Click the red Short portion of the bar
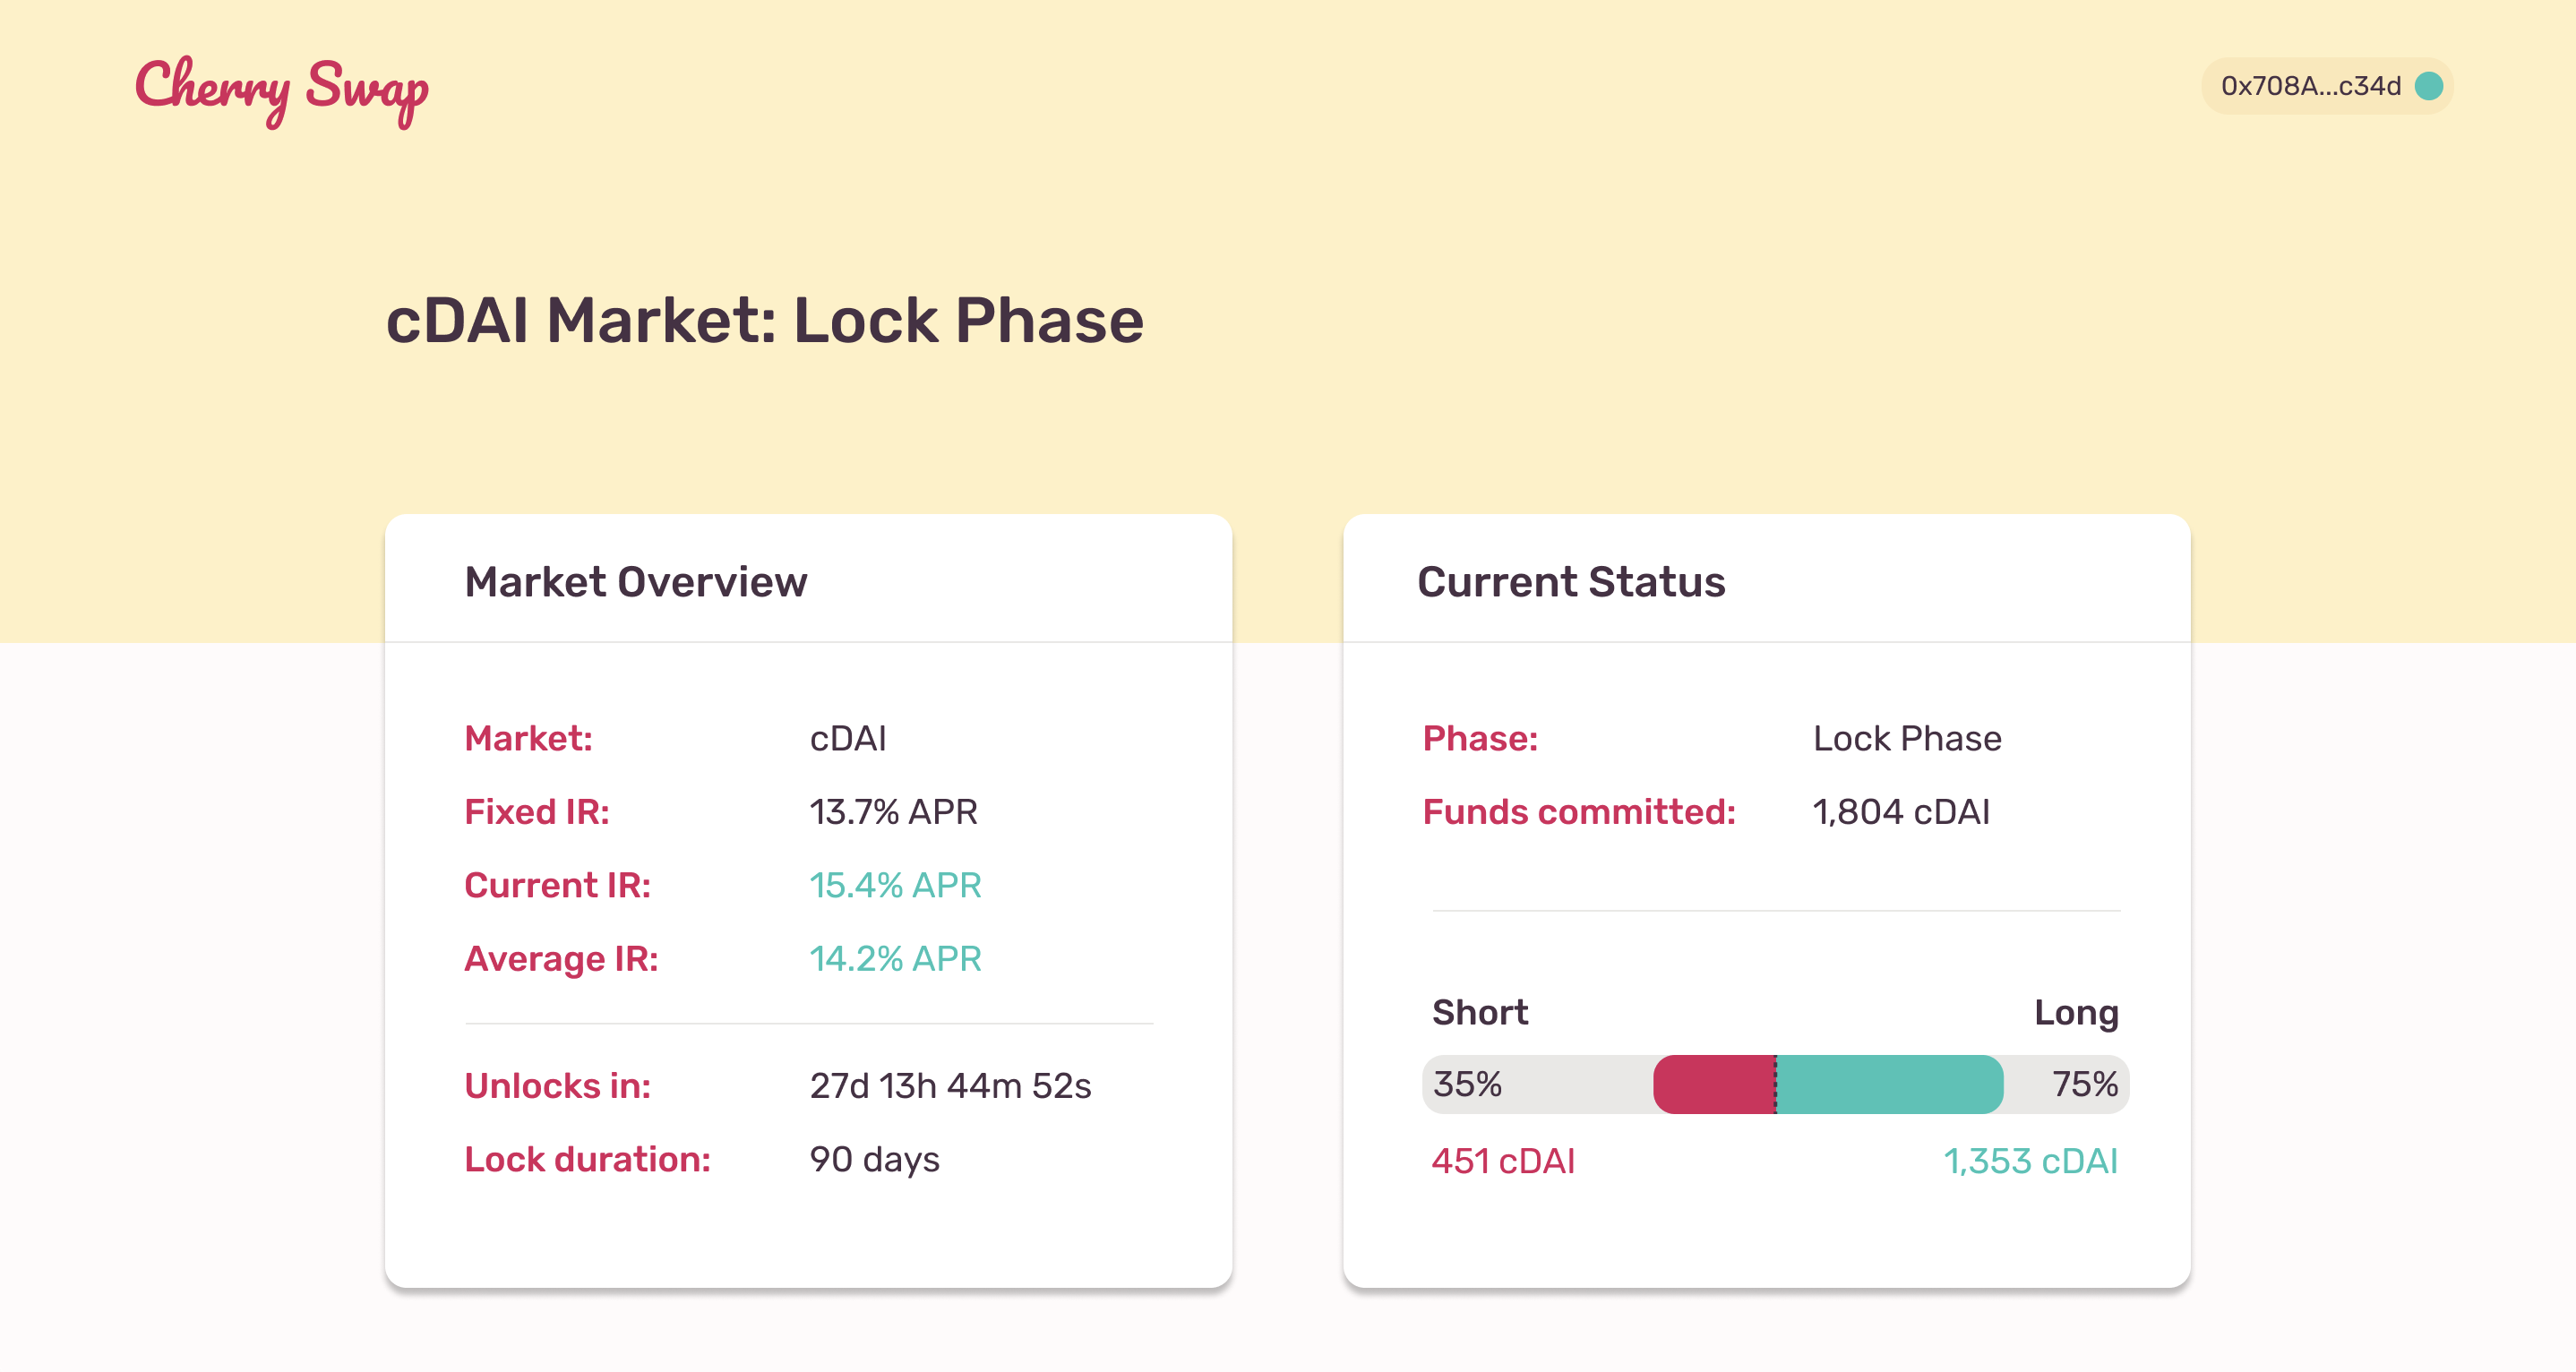Screen dimensions: 2576x1372 [x=1713, y=1084]
